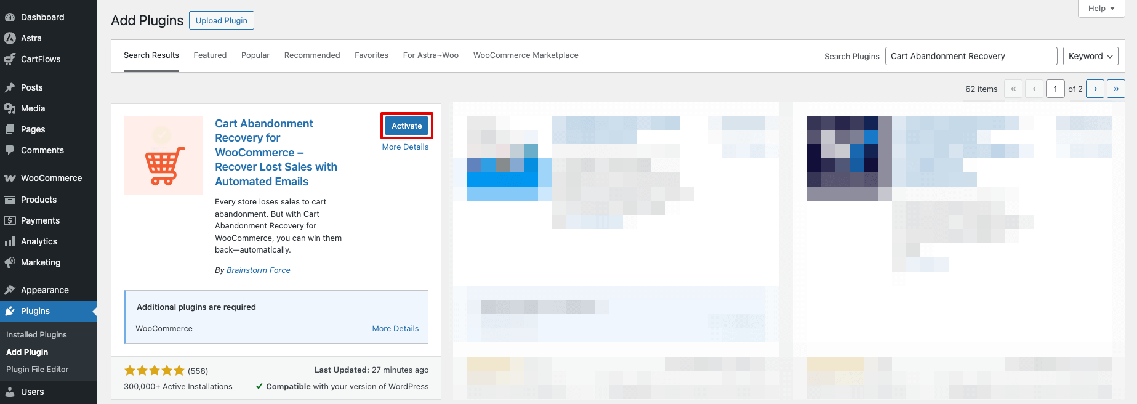Viewport: 1137px width, 404px height.
Task: Activate the Cart Abandonment Recovery plugin
Action: [407, 126]
